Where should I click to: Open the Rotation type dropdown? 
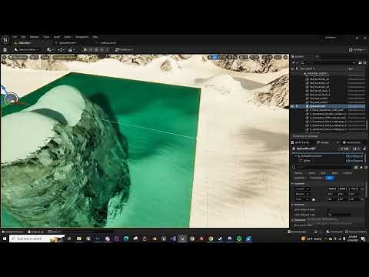(x=302, y=194)
